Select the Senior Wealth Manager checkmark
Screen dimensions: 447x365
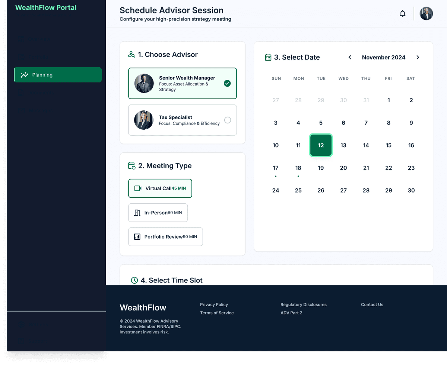[227, 84]
